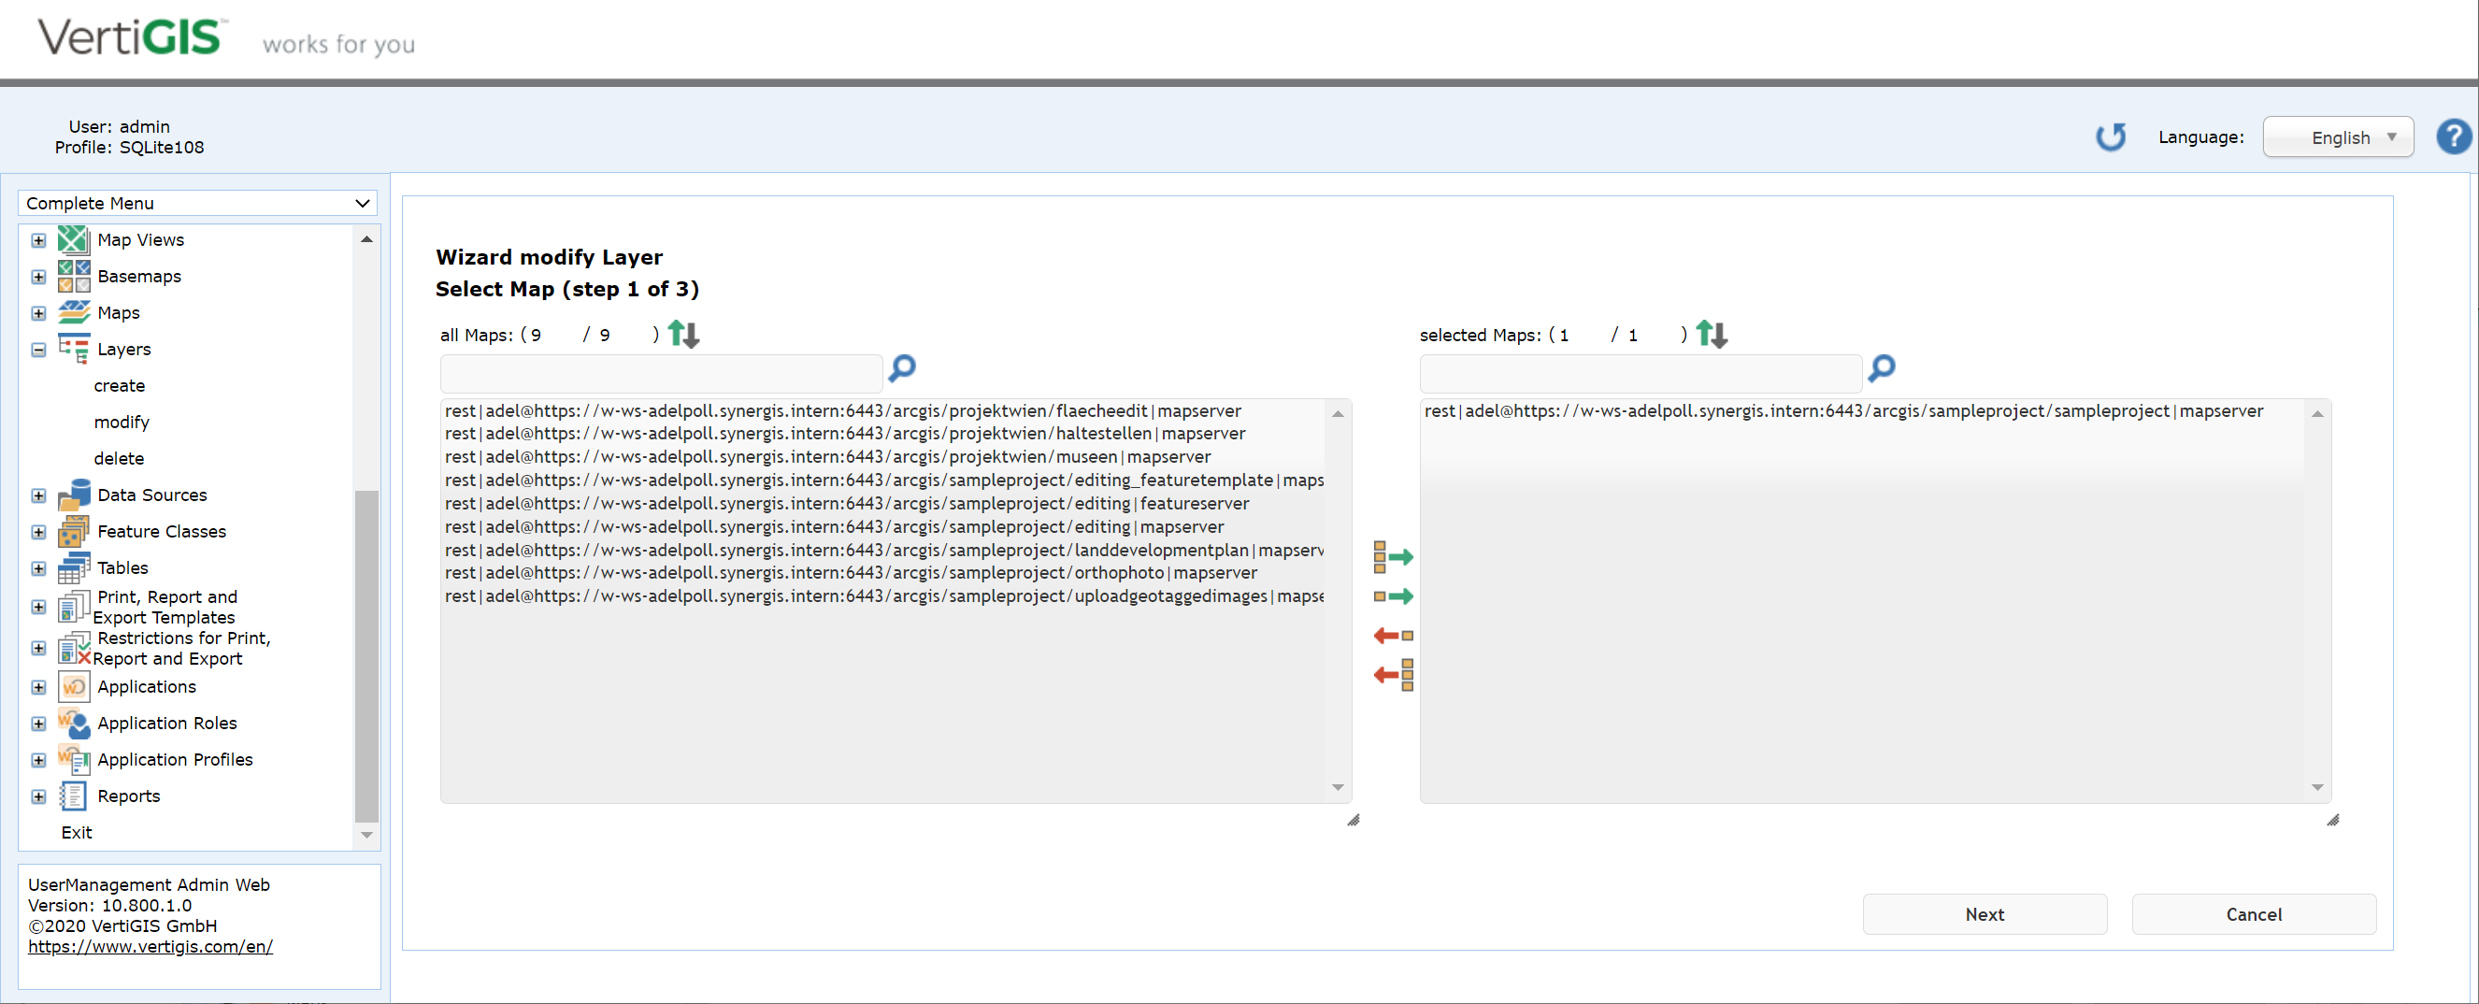The width and height of the screenshot is (2479, 1004).
Task: Collapse the Layers tree node
Action: (x=38, y=350)
